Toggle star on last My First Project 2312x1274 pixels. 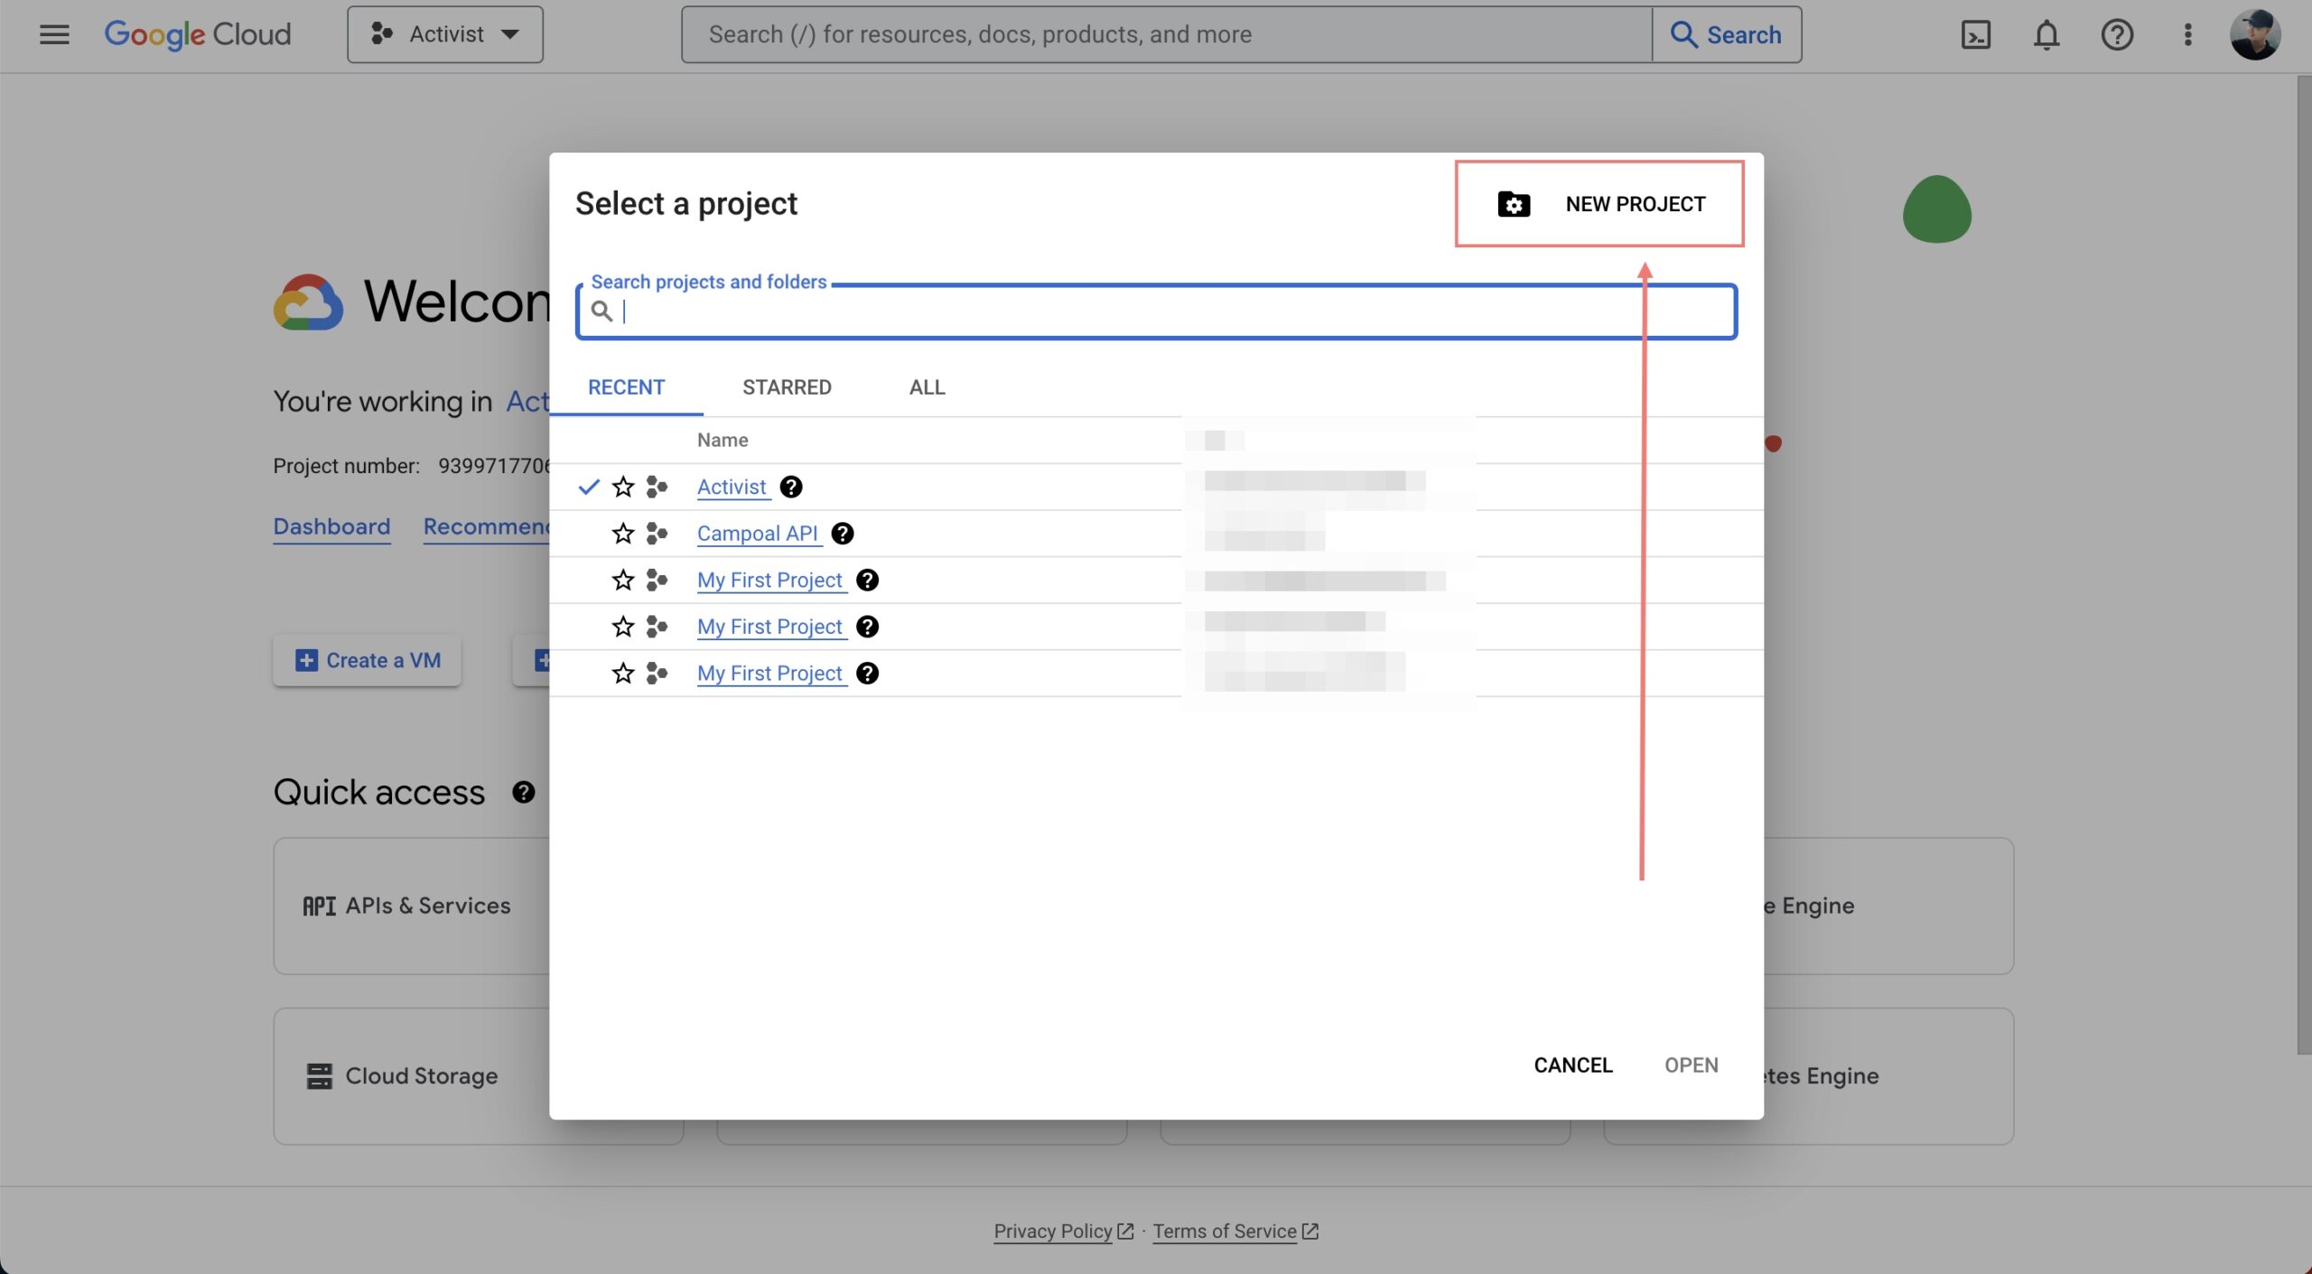coord(623,674)
